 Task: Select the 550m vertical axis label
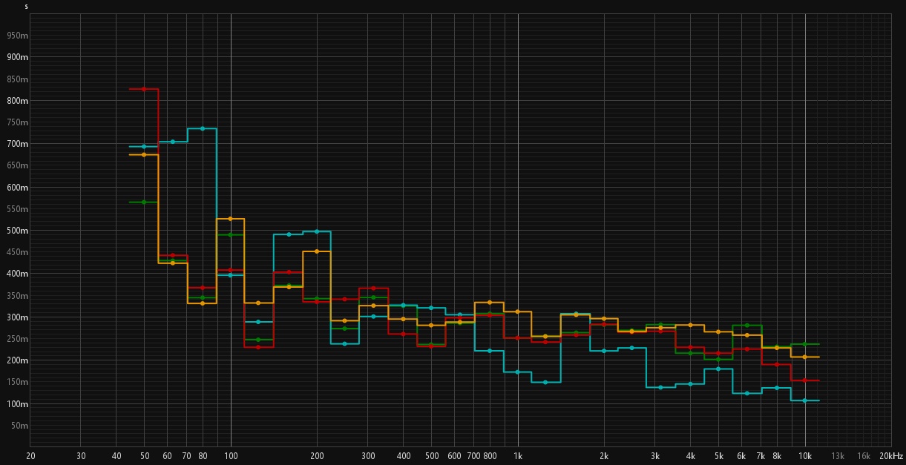point(18,209)
